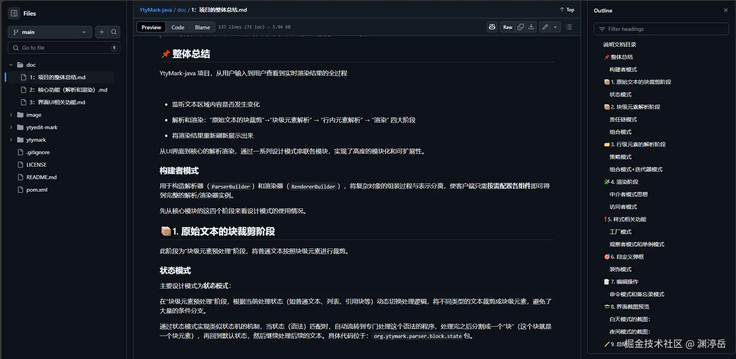Jump to 中介者模式思想 outline heading

tap(629, 194)
